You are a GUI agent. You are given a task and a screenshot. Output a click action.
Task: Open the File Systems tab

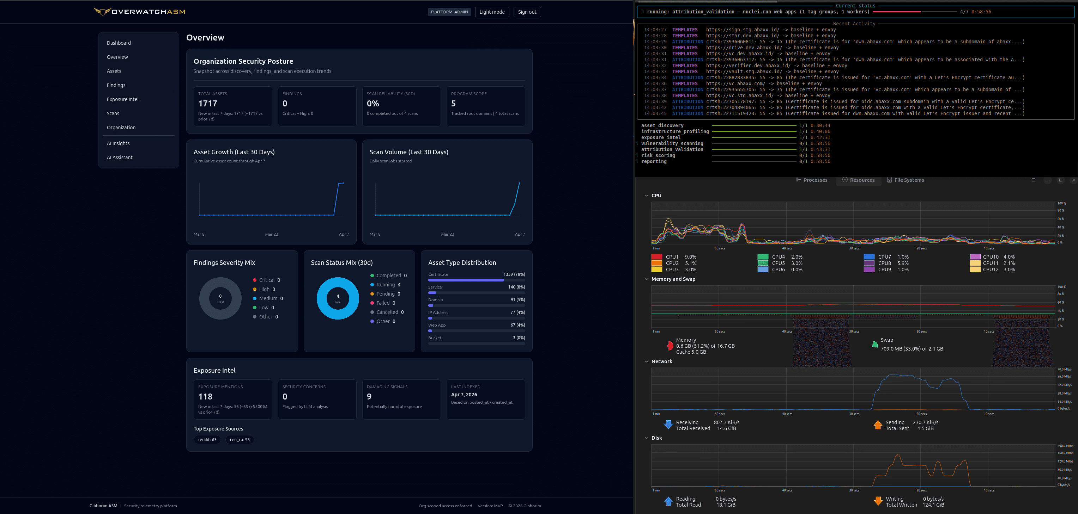(905, 180)
